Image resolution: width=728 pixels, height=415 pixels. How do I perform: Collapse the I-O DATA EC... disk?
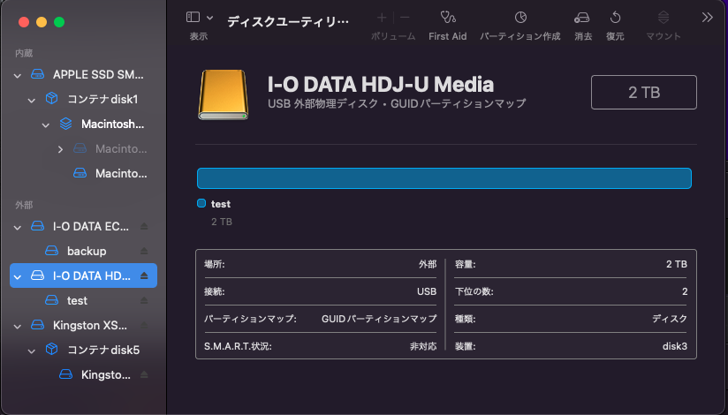(x=18, y=228)
